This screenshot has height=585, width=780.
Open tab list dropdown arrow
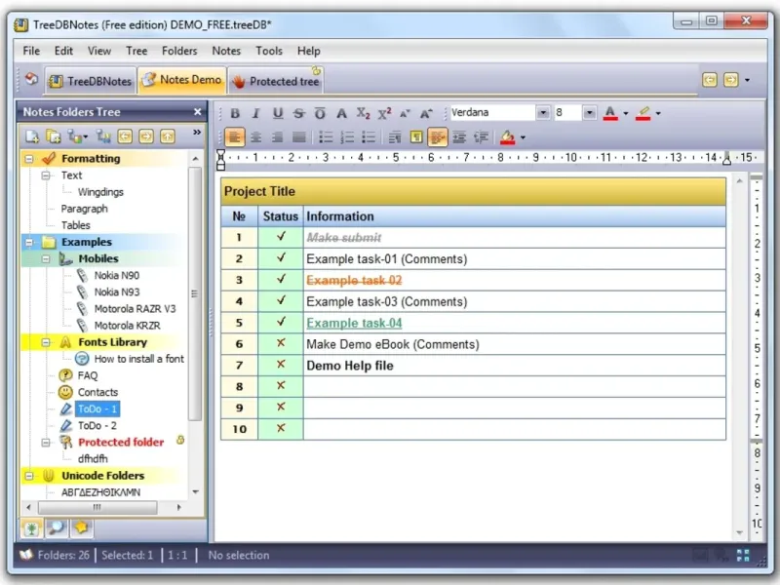click(747, 80)
